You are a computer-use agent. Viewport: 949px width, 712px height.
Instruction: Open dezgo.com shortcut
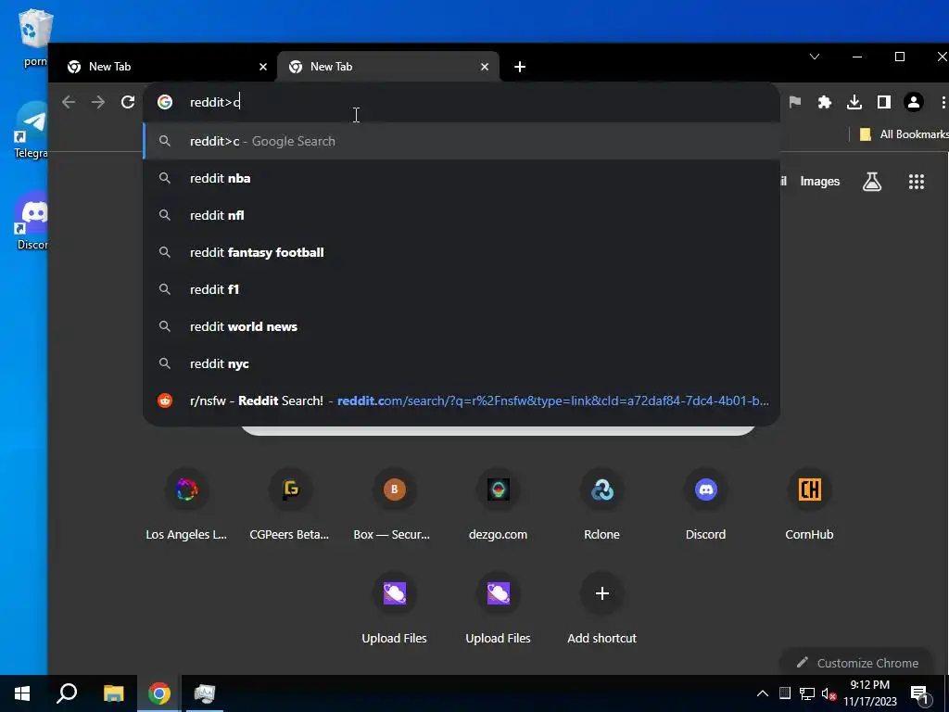click(498, 504)
